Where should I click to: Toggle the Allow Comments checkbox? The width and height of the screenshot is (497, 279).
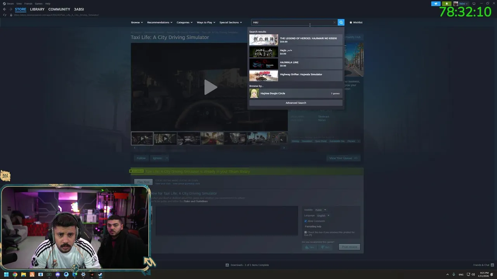(306, 221)
